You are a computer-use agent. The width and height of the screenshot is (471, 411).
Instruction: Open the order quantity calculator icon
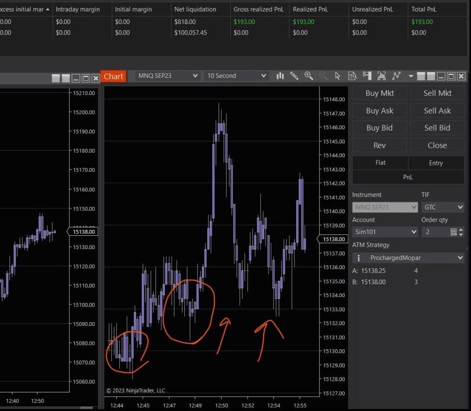coord(453,232)
